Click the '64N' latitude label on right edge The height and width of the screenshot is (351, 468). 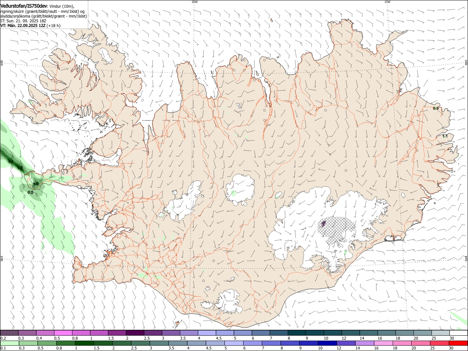(466, 258)
